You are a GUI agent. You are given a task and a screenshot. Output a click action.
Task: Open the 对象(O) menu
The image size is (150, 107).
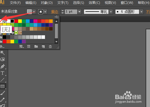tap(47, 3)
